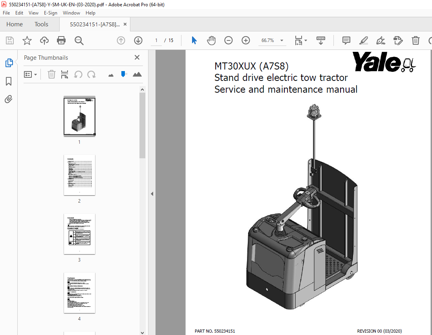This screenshot has height=335, width=432.
Task: Click the stamp tool icon
Action: [x=398, y=40]
